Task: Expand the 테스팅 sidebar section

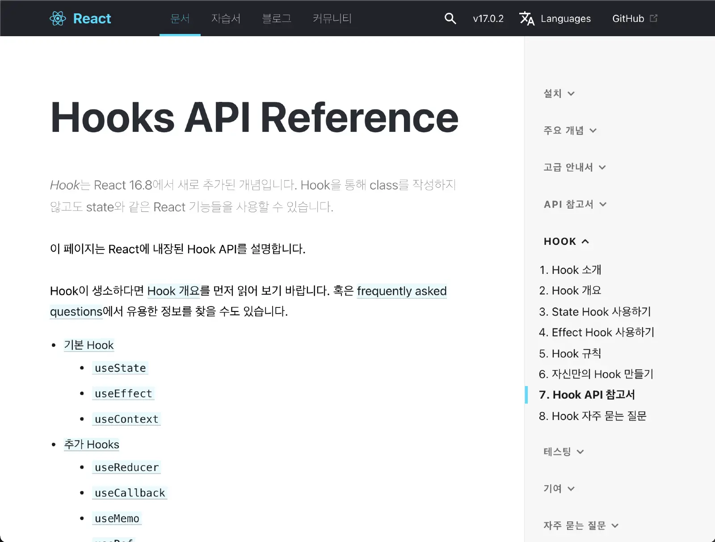Action: [564, 452]
